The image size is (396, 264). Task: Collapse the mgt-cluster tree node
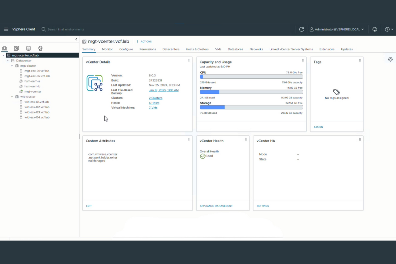[12, 66]
